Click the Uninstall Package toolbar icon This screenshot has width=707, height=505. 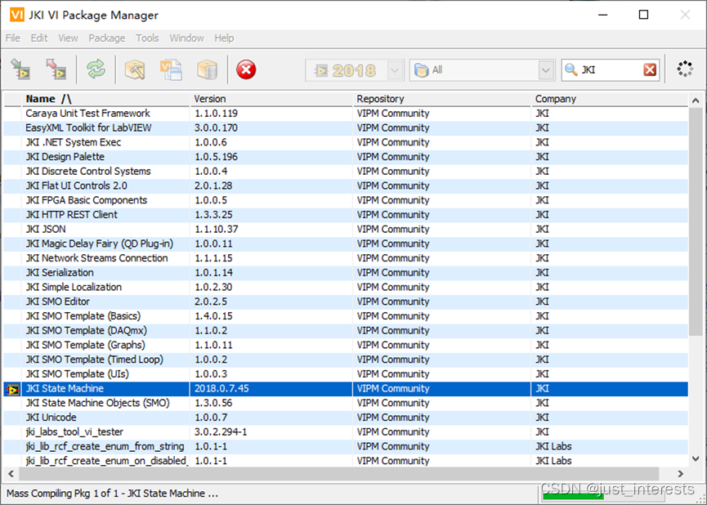click(56, 70)
